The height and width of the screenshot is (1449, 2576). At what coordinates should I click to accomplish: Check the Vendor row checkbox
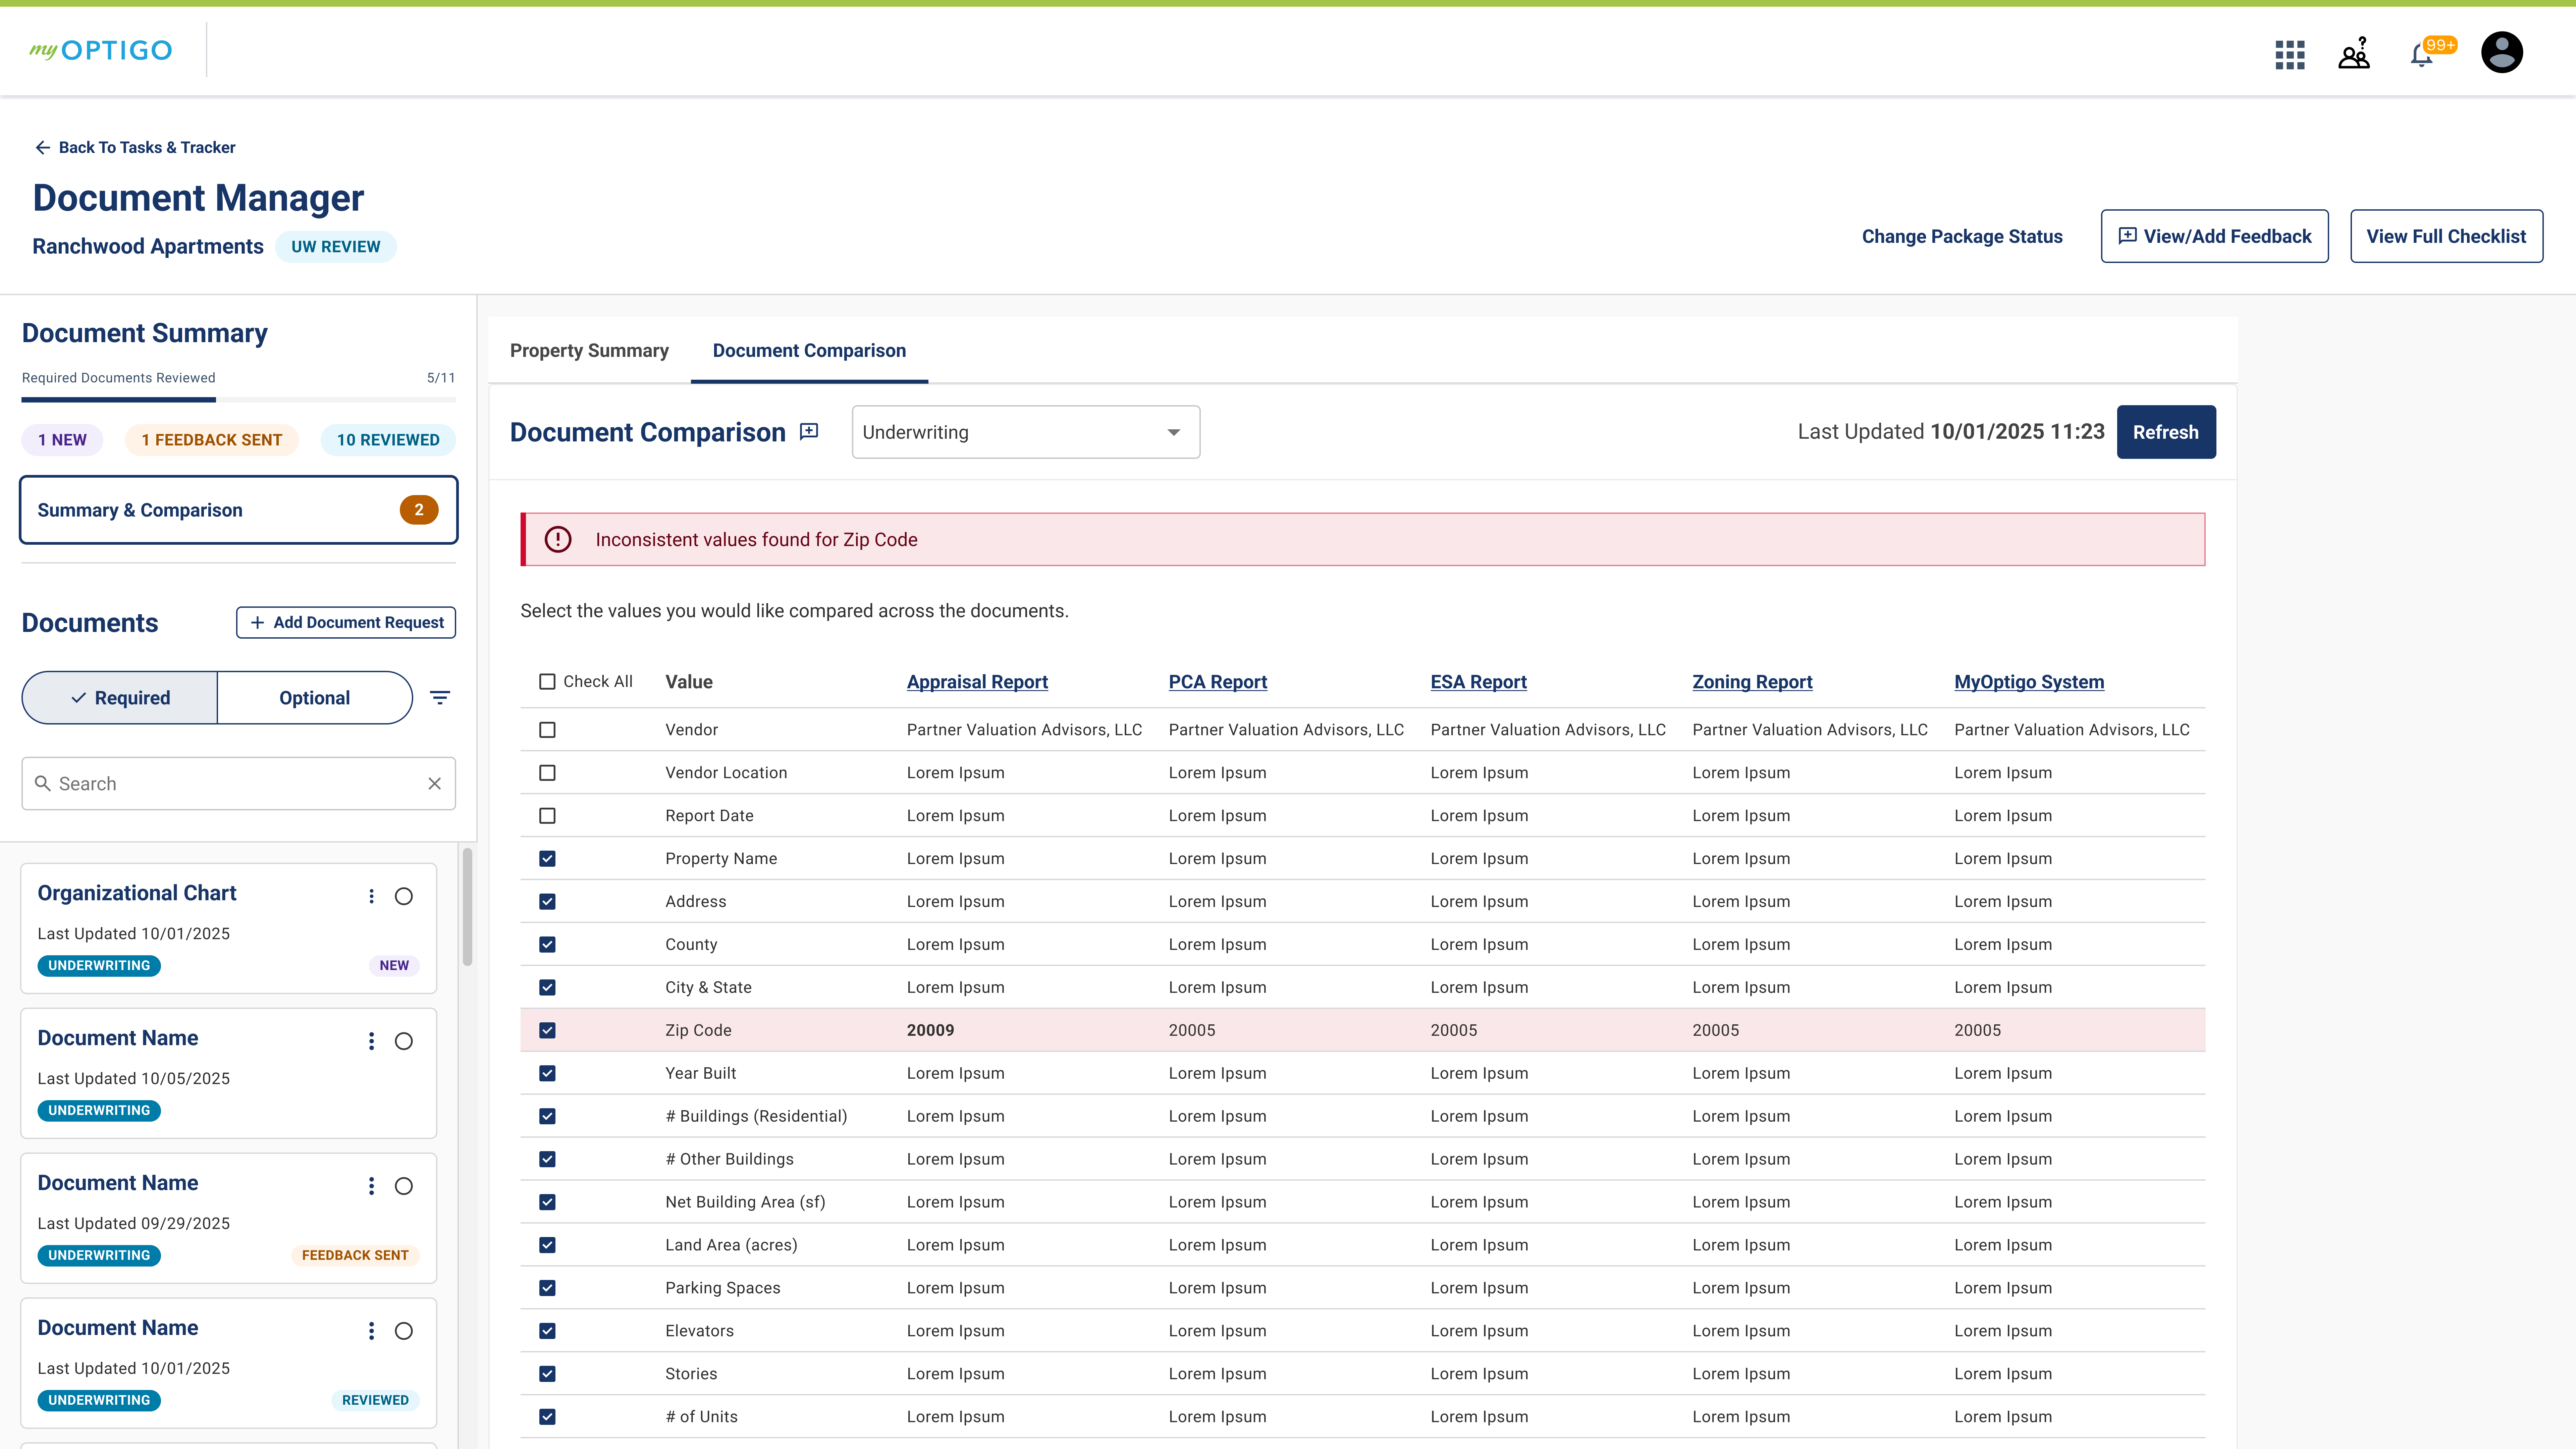point(547,730)
